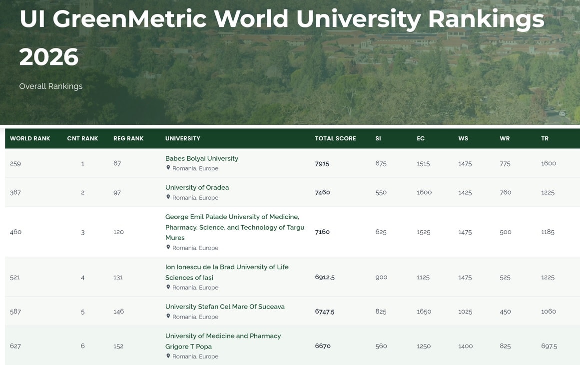Screen dimensions: 580x365
Task: Open George Emil Palade University link
Action: tap(235, 227)
